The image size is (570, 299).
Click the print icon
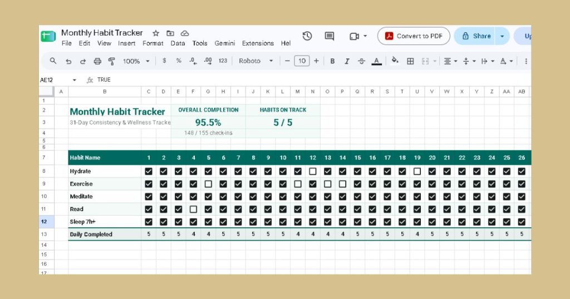(97, 61)
